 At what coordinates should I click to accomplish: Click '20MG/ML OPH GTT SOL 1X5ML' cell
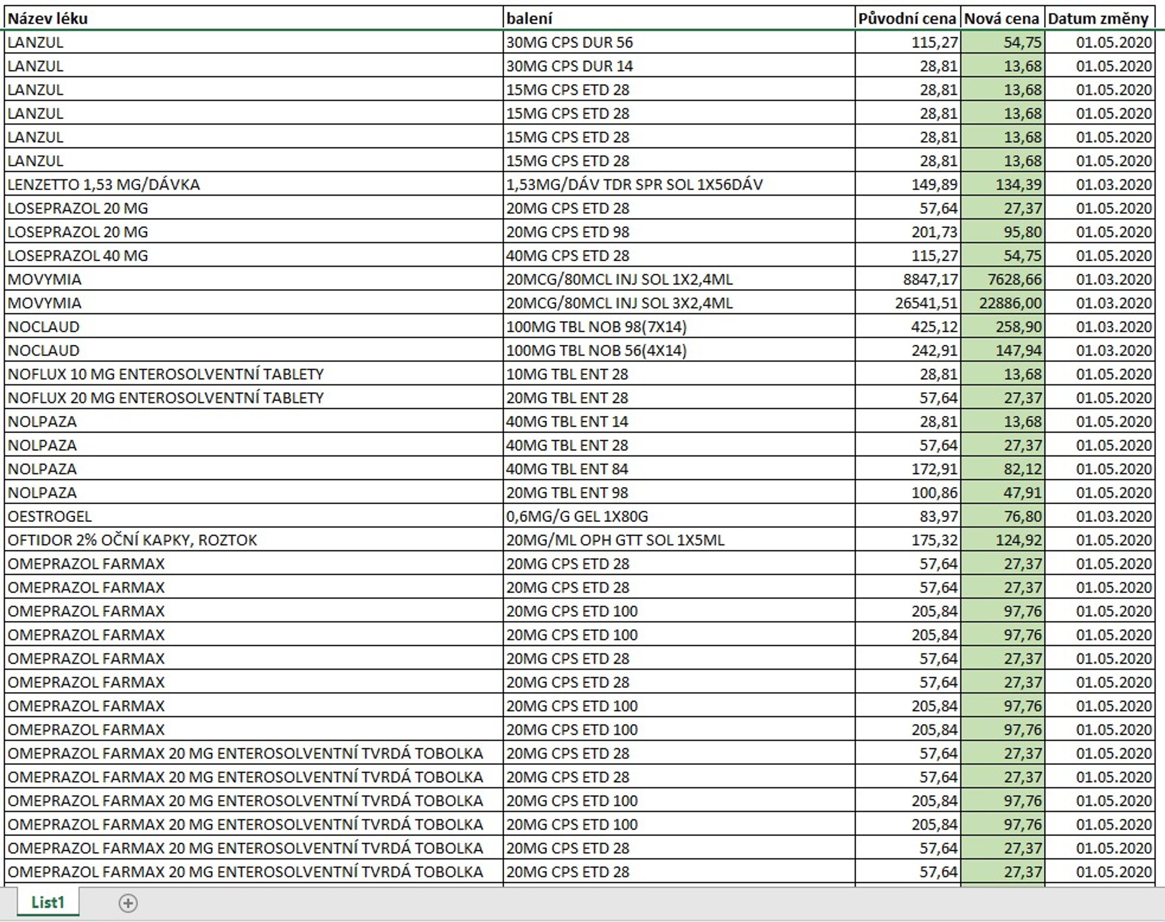tap(679, 540)
